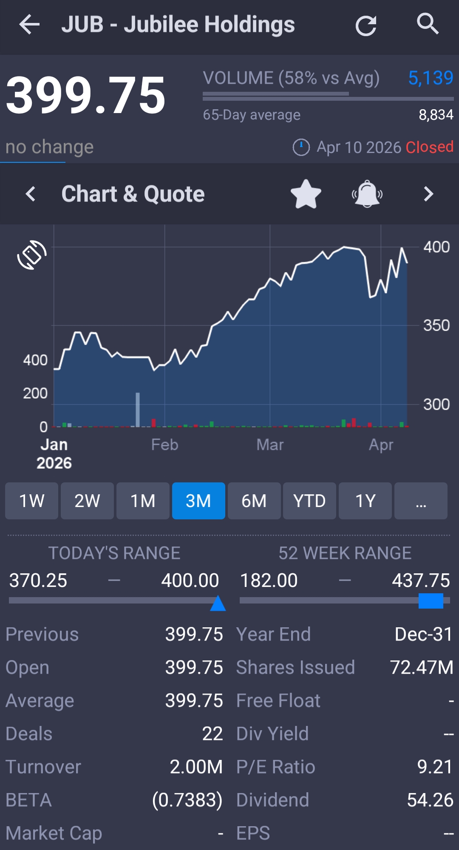Refresh the Jubilee Holdings quote
459x850 pixels.
point(366,25)
